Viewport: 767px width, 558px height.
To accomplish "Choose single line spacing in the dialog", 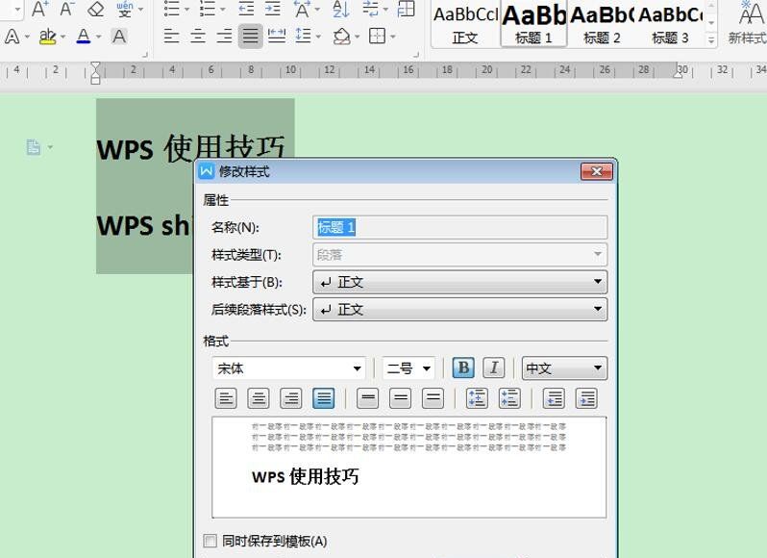I will (x=368, y=398).
